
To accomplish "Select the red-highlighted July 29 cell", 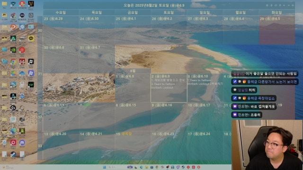I will click(276, 30).
